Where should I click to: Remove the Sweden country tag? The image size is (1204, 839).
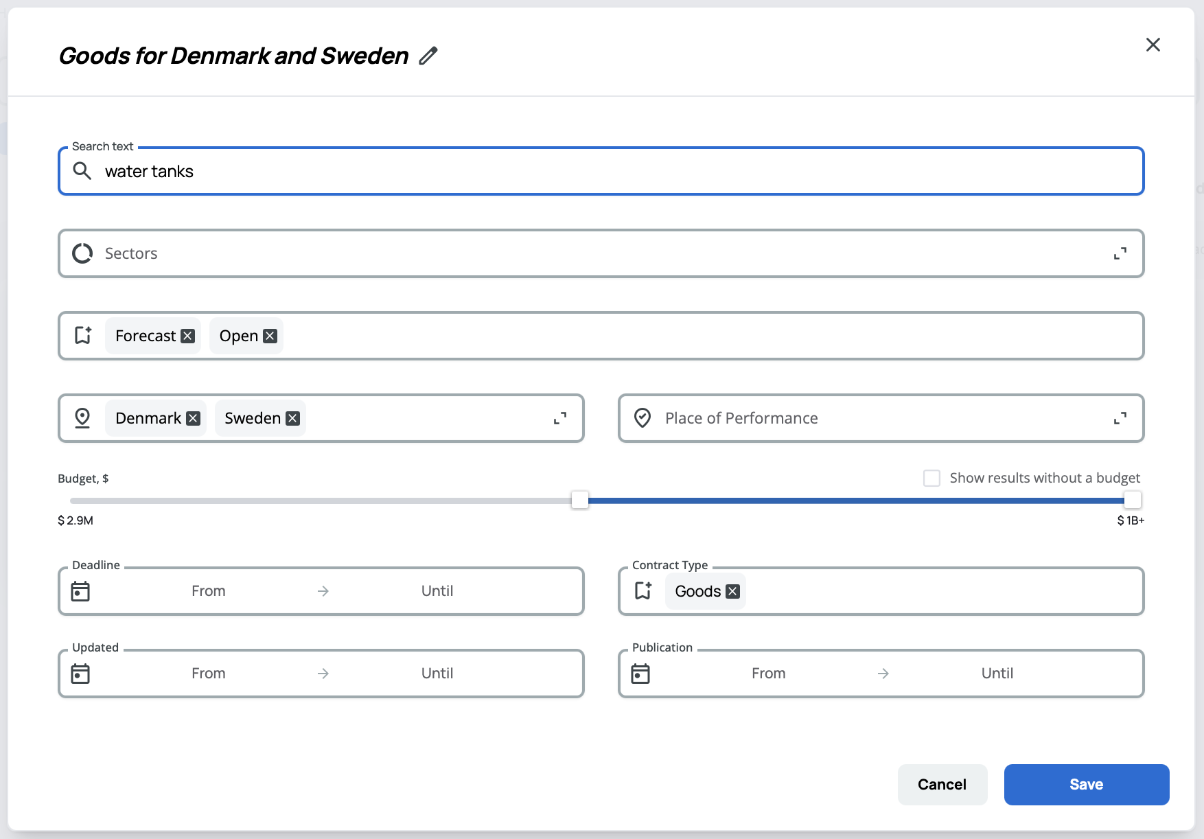(x=292, y=418)
